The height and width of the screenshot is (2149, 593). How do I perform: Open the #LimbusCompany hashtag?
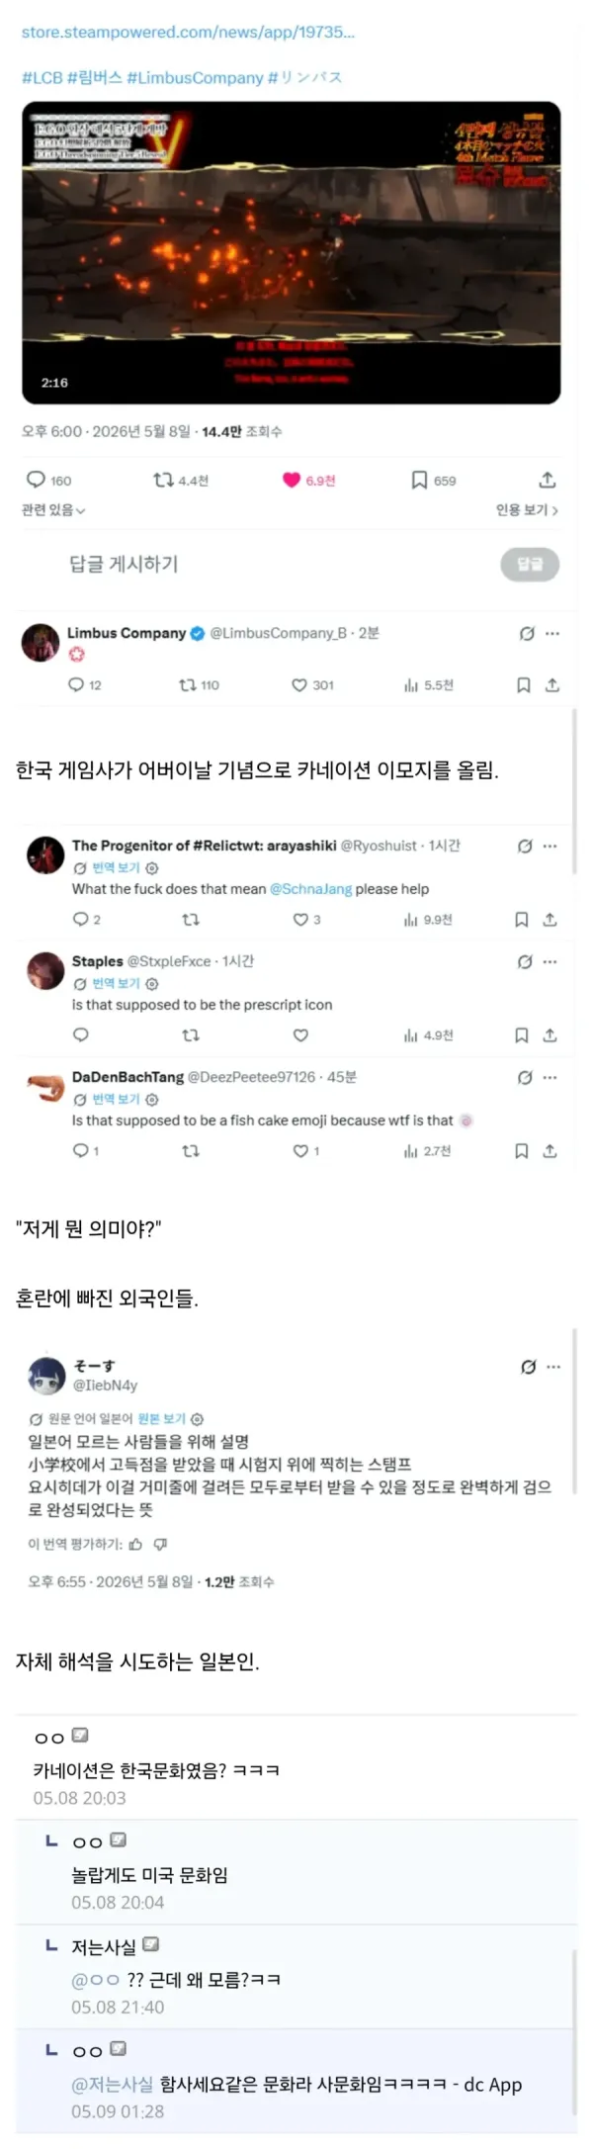(x=195, y=77)
